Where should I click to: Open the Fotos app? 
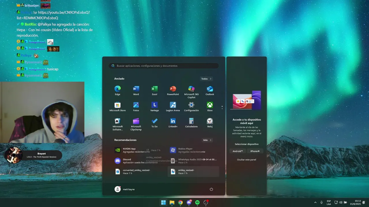tap(136, 106)
